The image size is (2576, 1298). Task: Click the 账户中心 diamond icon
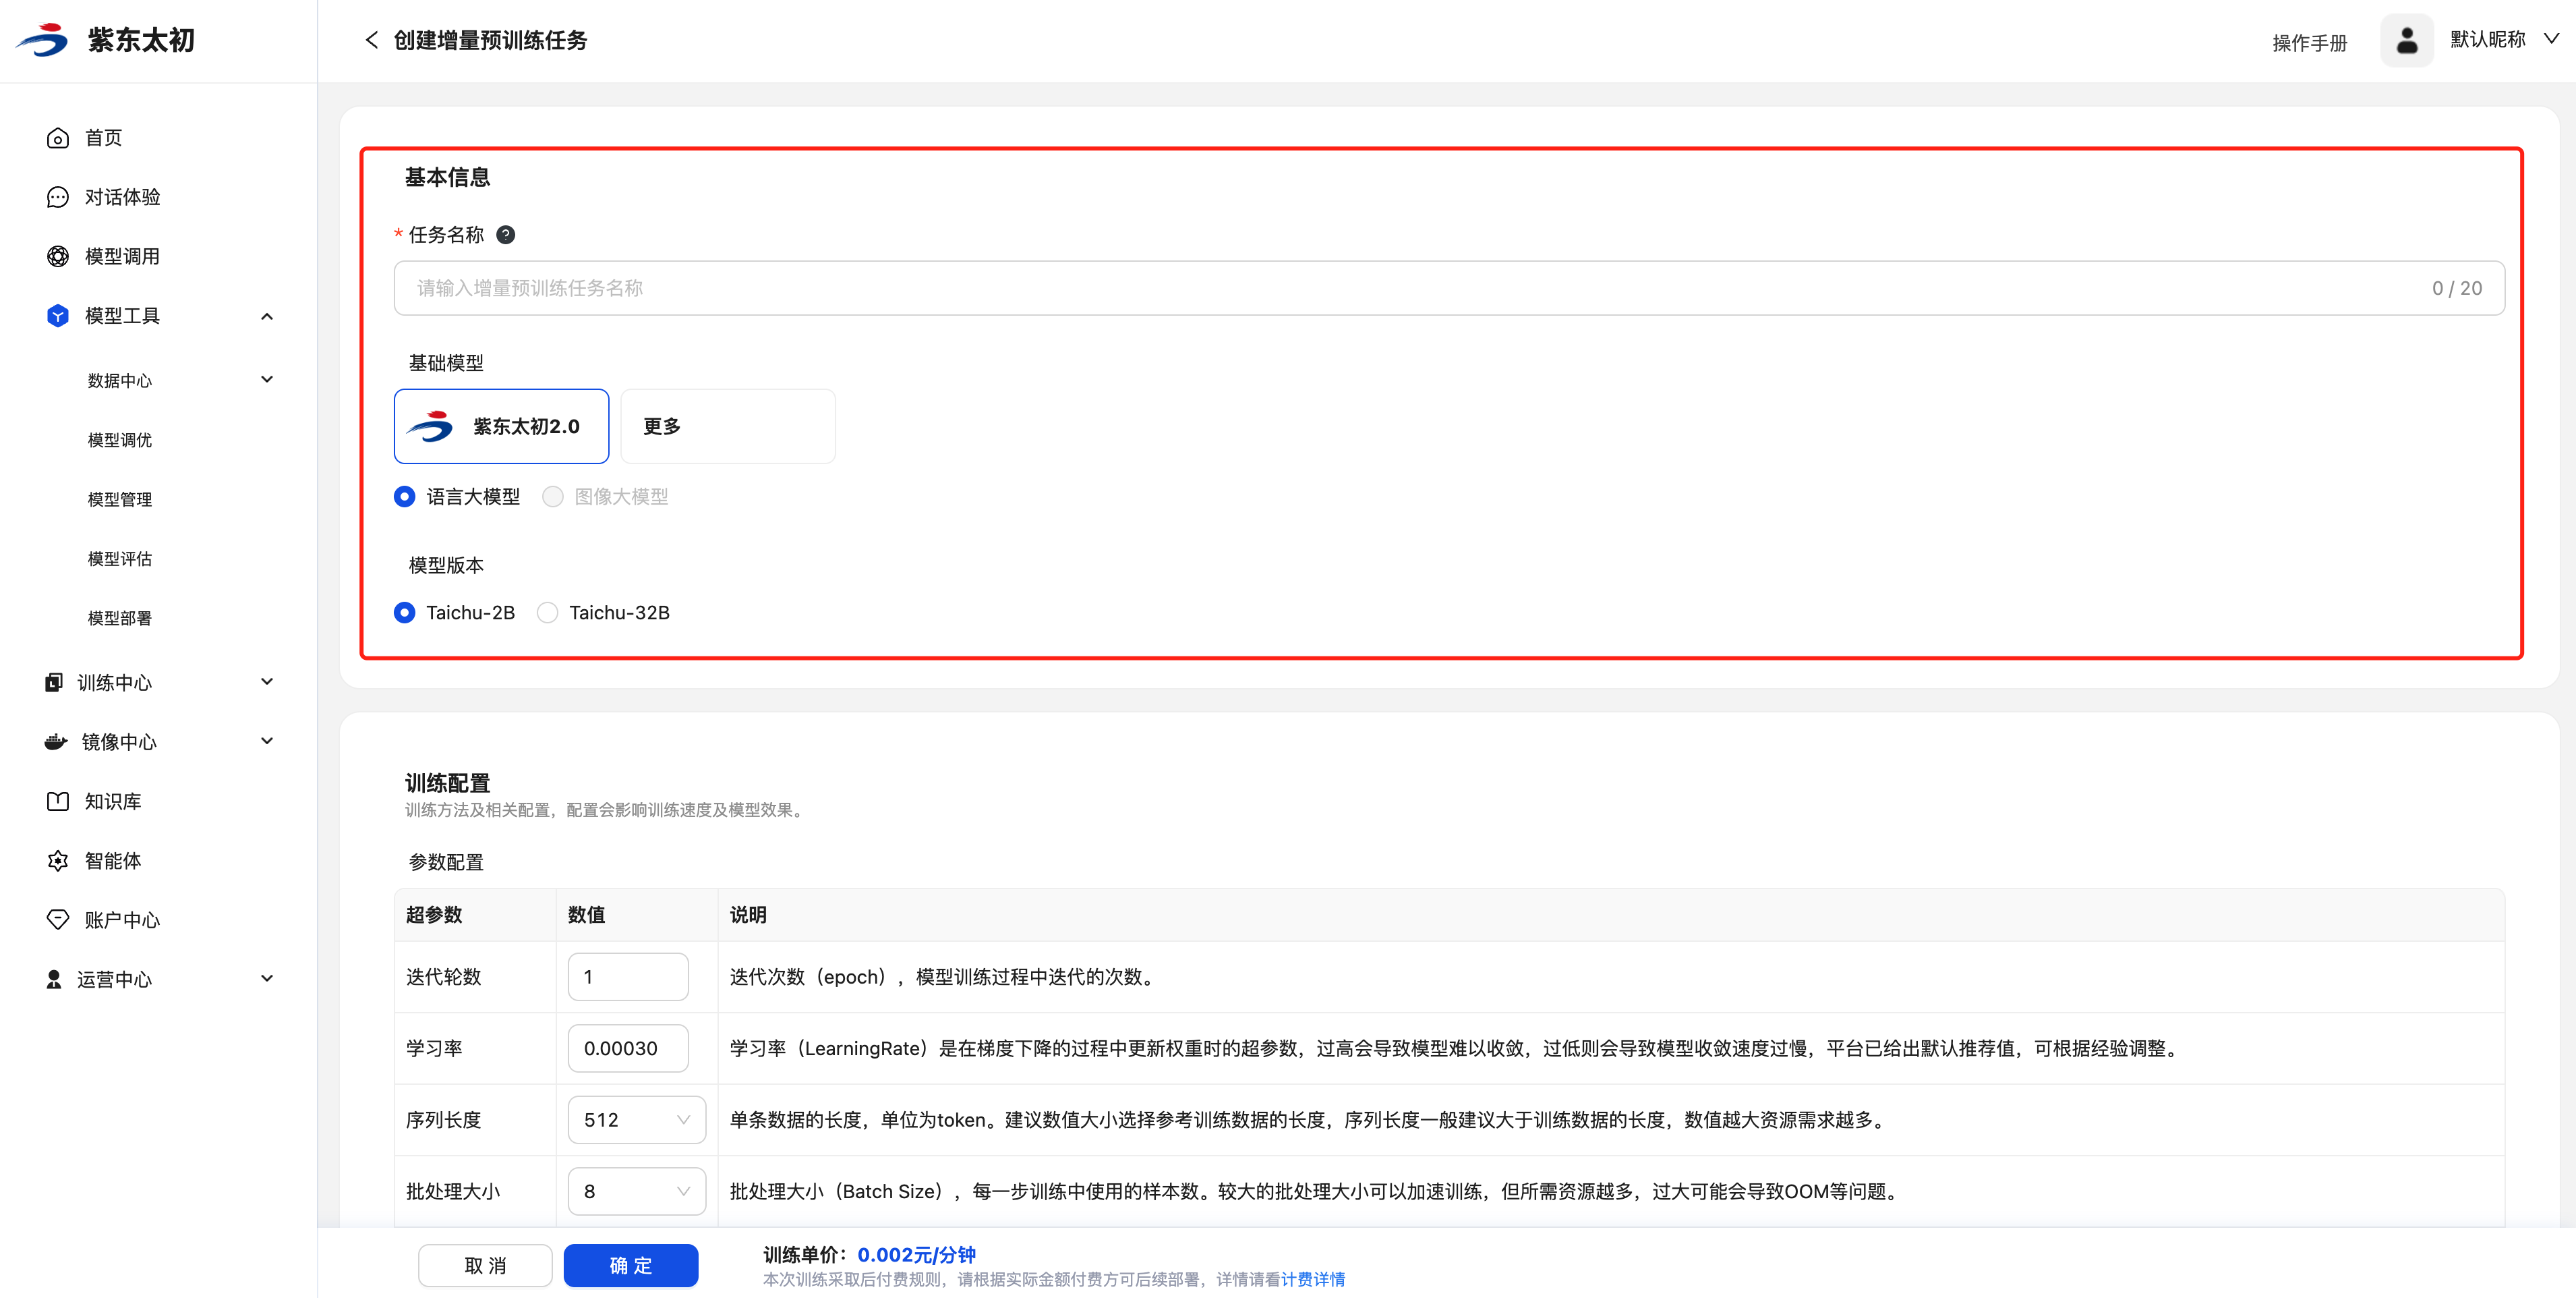[x=58, y=920]
